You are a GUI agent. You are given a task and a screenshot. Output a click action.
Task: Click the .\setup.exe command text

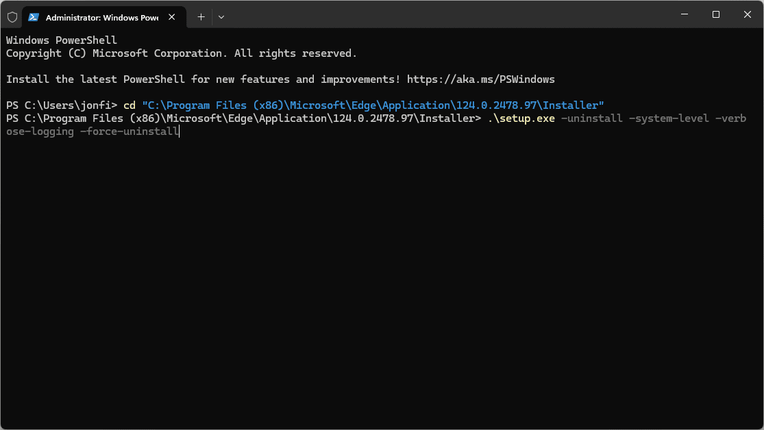[x=521, y=119]
